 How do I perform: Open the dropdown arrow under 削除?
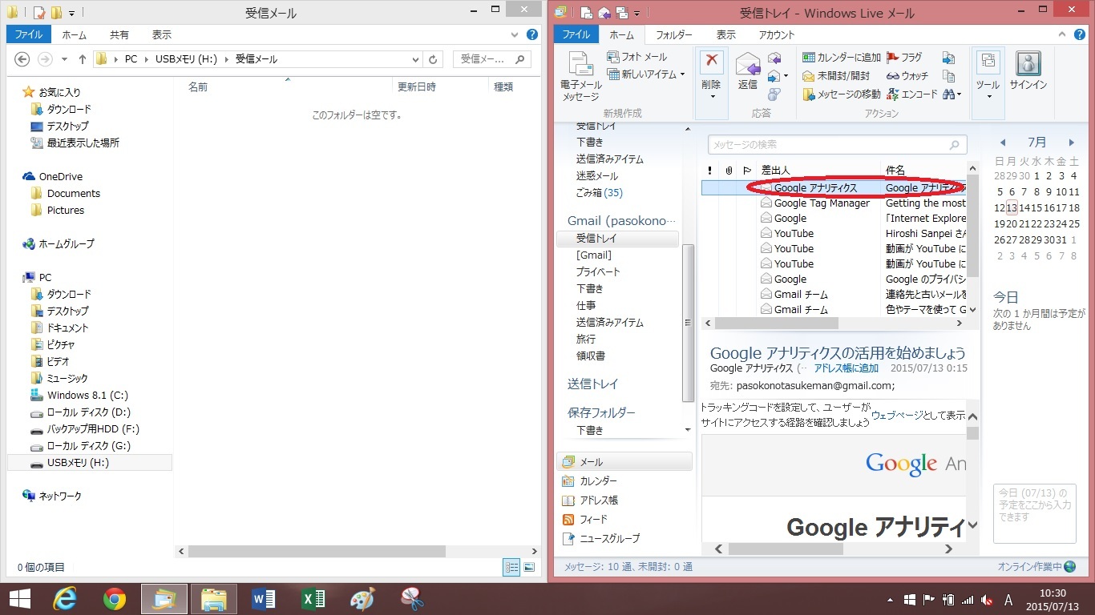coord(711,97)
